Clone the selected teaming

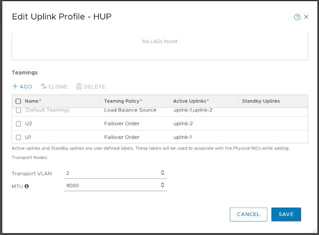54,87
